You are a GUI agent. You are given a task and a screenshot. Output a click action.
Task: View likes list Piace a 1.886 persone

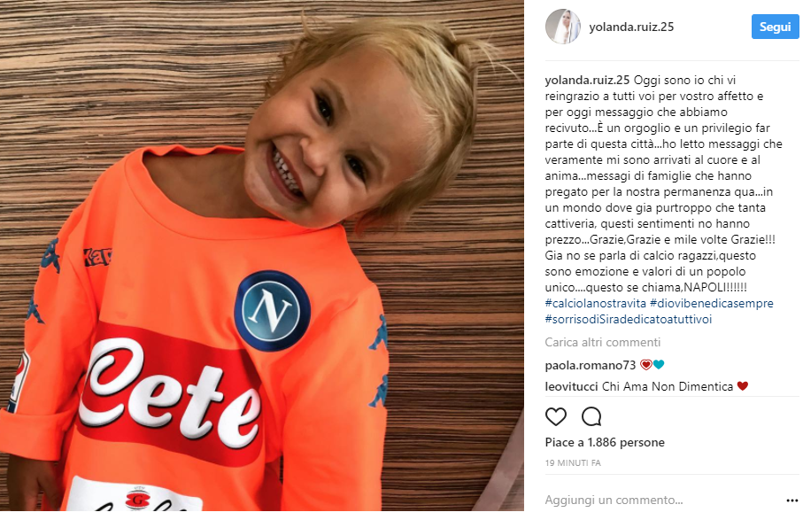pyautogui.click(x=605, y=442)
